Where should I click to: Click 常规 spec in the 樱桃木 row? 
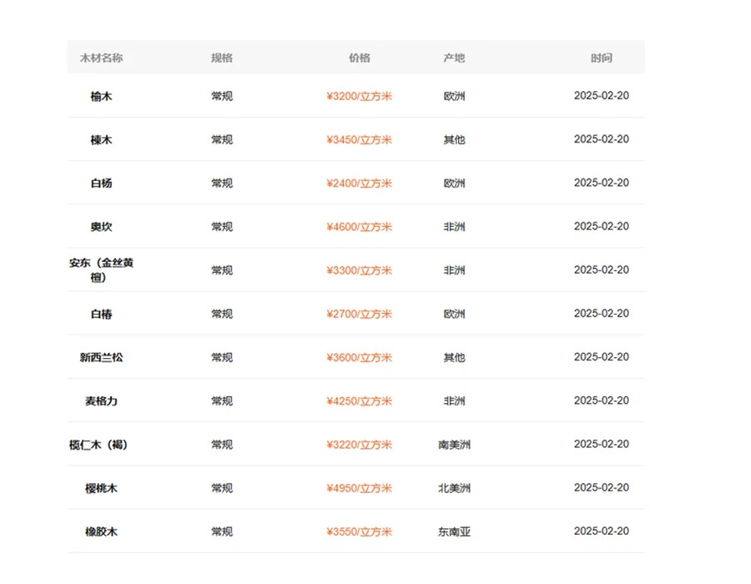tap(222, 488)
